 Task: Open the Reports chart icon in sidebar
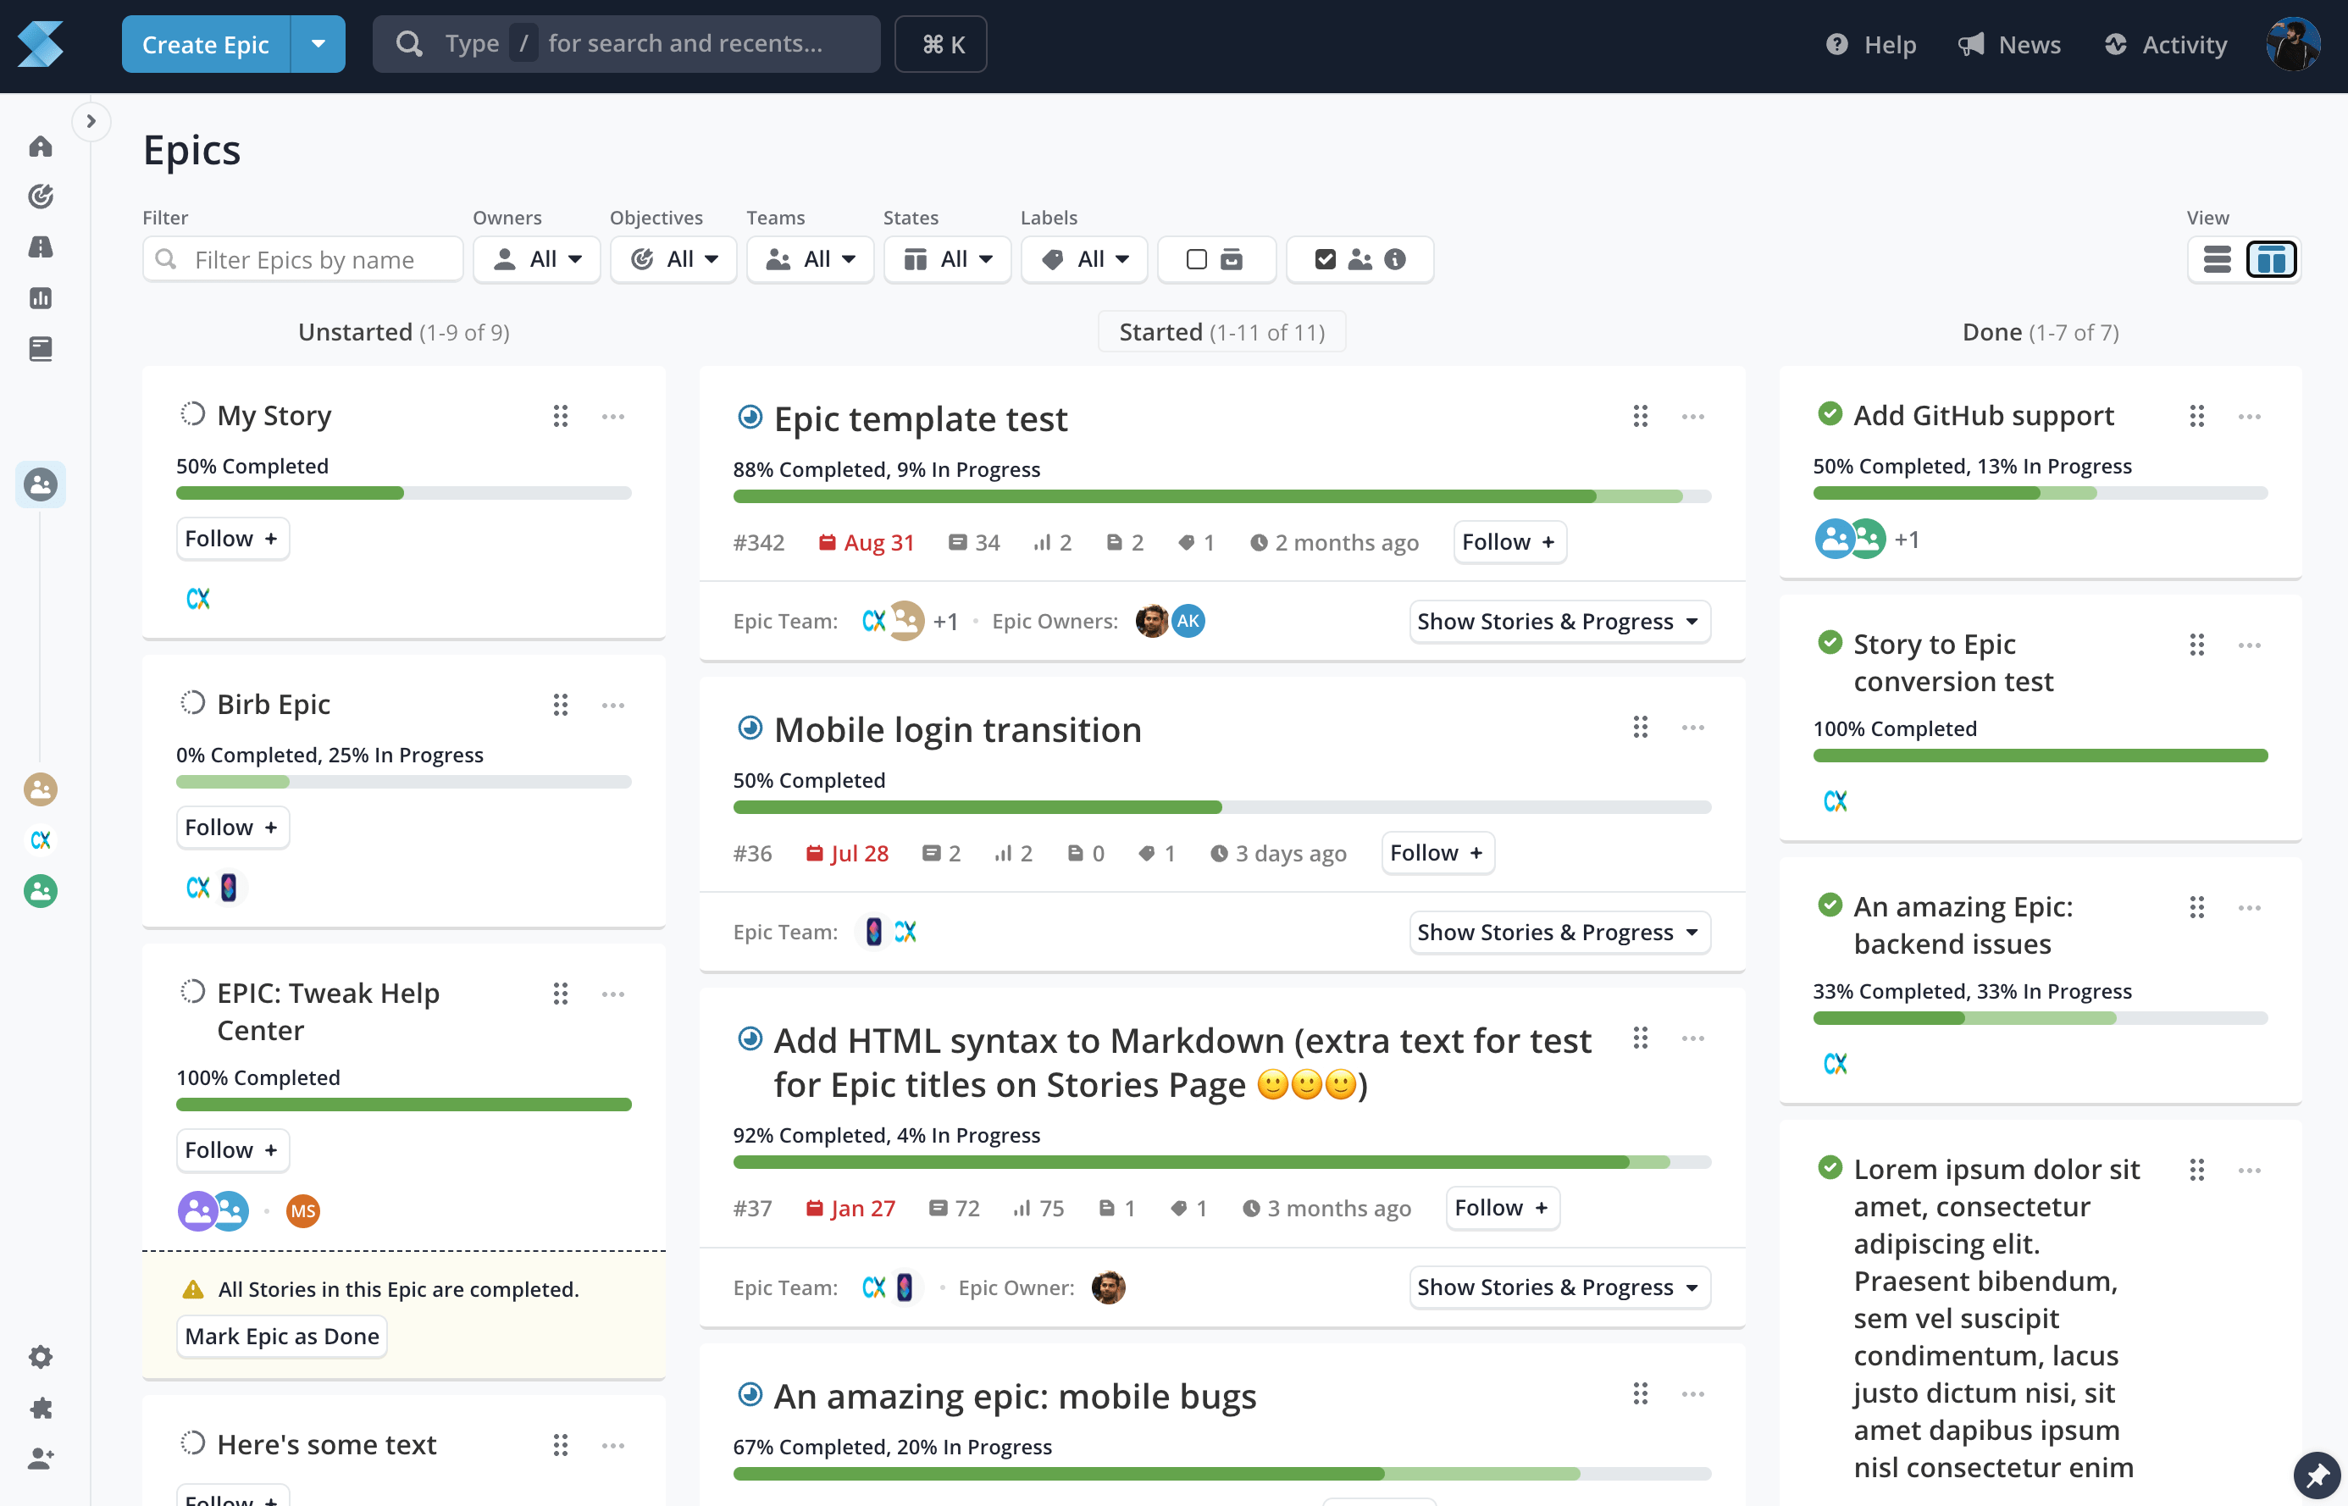pos(40,298)
